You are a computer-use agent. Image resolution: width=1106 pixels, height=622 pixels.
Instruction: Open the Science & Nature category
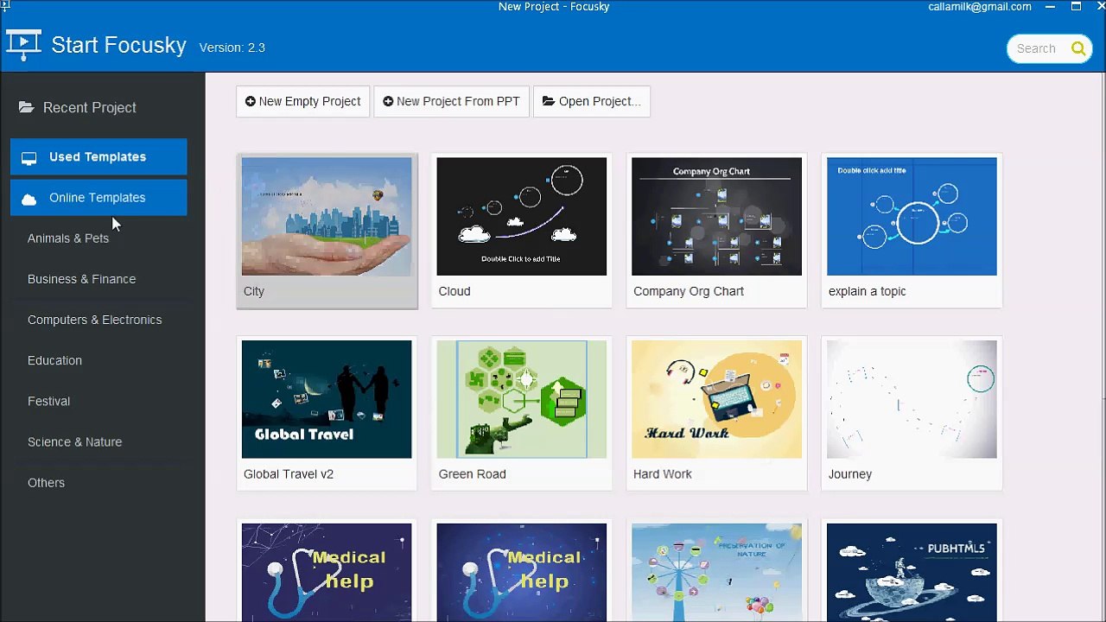pos(74,441)
